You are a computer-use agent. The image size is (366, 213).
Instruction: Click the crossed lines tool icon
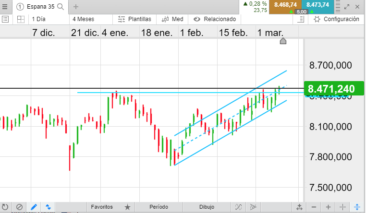click(238, 207)
